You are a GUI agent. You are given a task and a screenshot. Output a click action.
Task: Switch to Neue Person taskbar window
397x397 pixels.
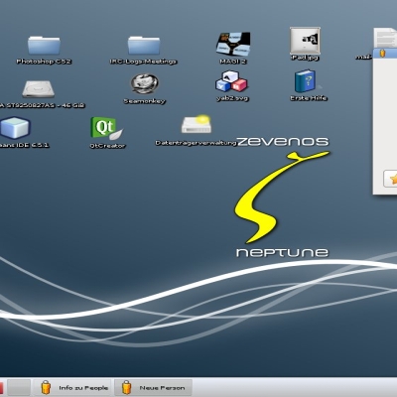pyautogui.click(x=153, y=388)
